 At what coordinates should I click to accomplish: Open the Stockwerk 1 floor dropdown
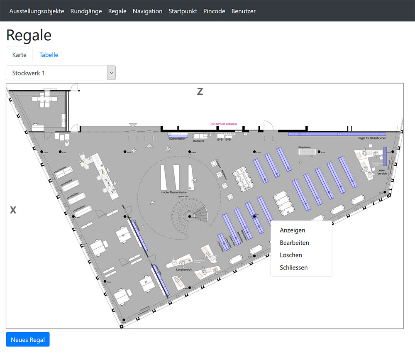(61, 73)
